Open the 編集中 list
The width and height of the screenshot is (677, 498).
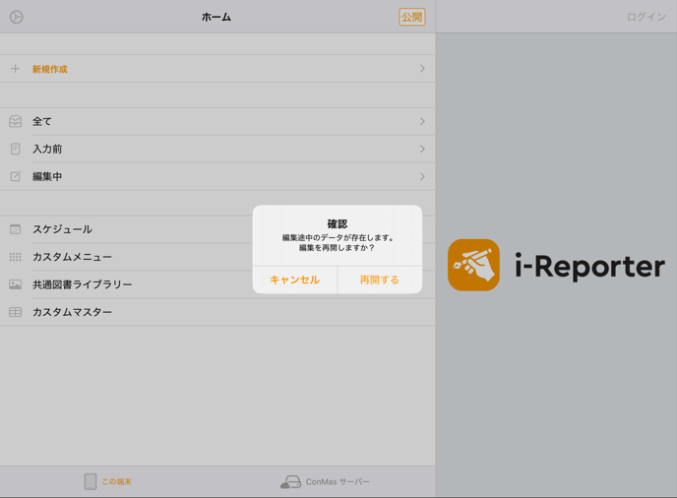pyautogui.click(x=217, y=176)
